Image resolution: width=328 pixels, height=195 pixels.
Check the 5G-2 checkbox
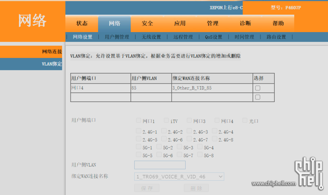click(x=159, y=147)
